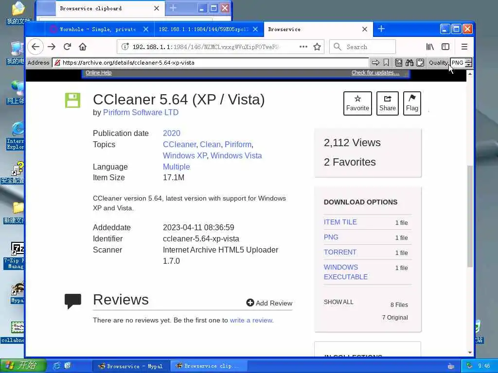The width and height of the screenshot is (498, 373).
Task: Select the active Browservice tab
Action: (315, 29)
